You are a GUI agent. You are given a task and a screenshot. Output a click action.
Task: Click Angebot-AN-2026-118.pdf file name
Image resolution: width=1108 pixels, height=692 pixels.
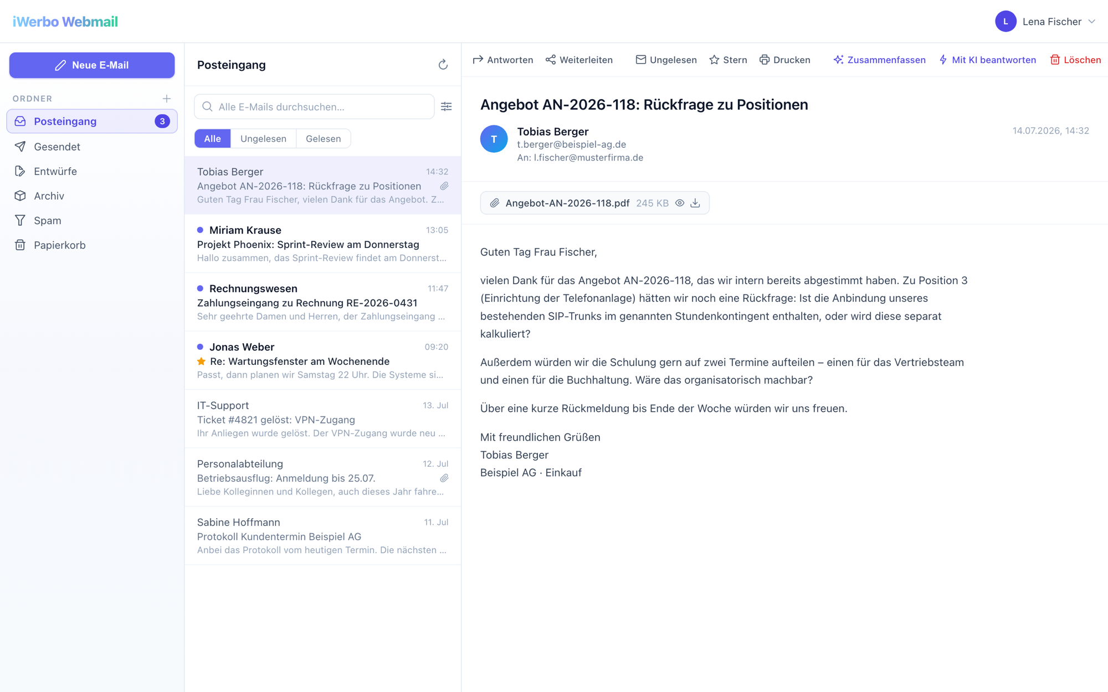567,203
